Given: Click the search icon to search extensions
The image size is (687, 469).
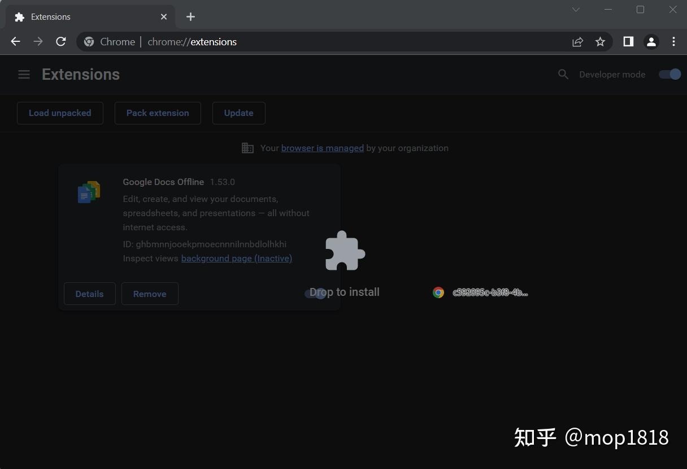Looking at the screenshot, I should click(x=563, y=74).
